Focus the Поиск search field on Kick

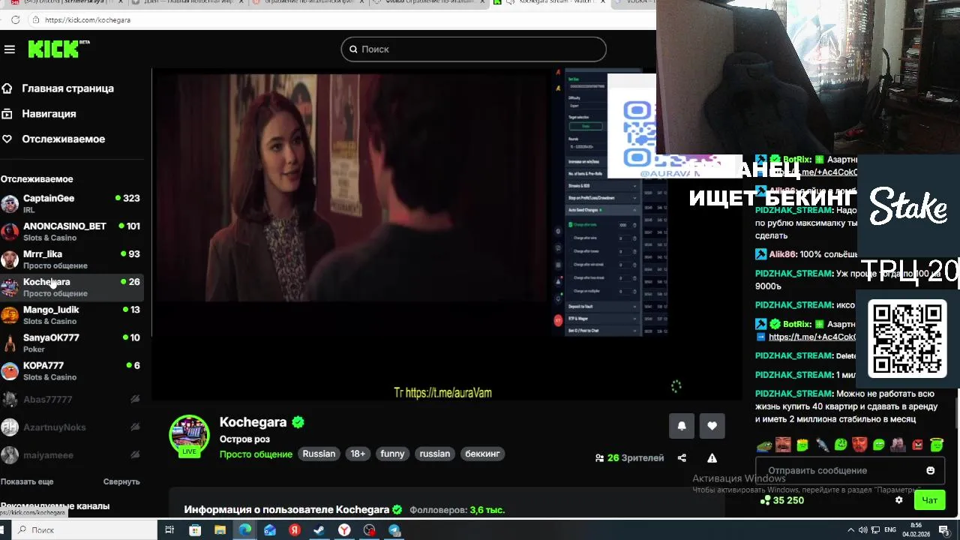(473, 49)
